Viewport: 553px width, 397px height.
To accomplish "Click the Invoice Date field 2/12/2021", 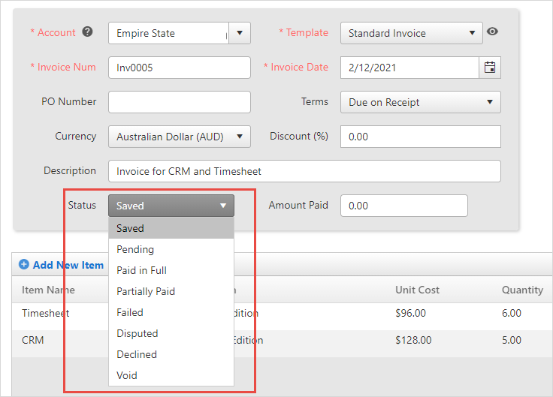I will coord(409,68).
